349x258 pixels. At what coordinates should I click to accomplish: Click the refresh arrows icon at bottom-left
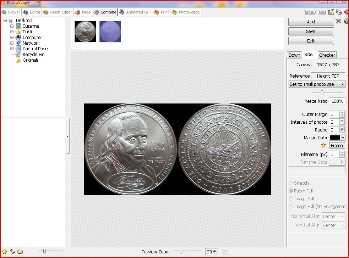(12, 252)
